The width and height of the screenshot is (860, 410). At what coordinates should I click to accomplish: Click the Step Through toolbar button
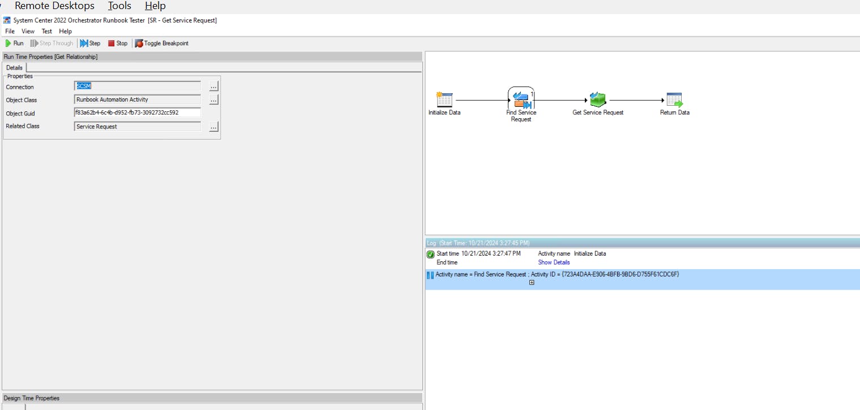point(52,43)
